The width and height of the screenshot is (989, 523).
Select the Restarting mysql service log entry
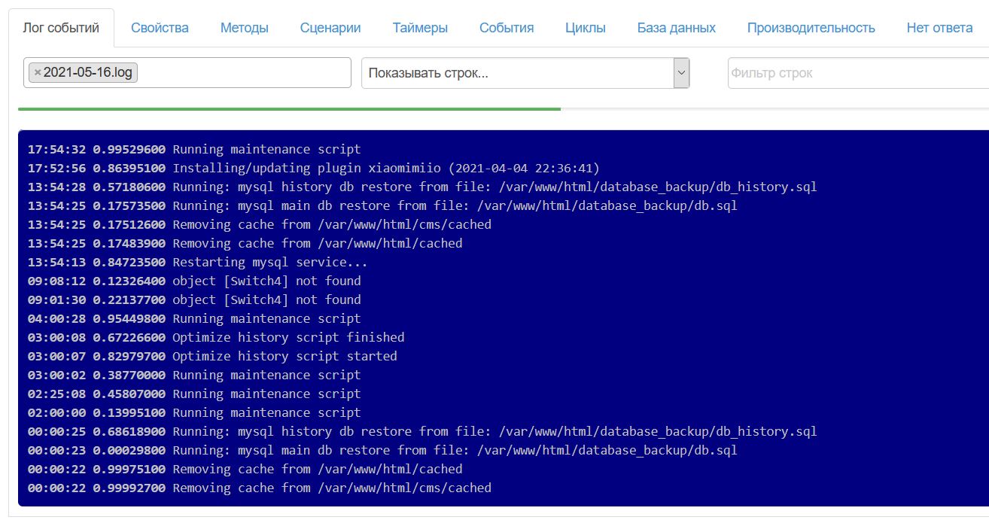[x=269, y=262]
